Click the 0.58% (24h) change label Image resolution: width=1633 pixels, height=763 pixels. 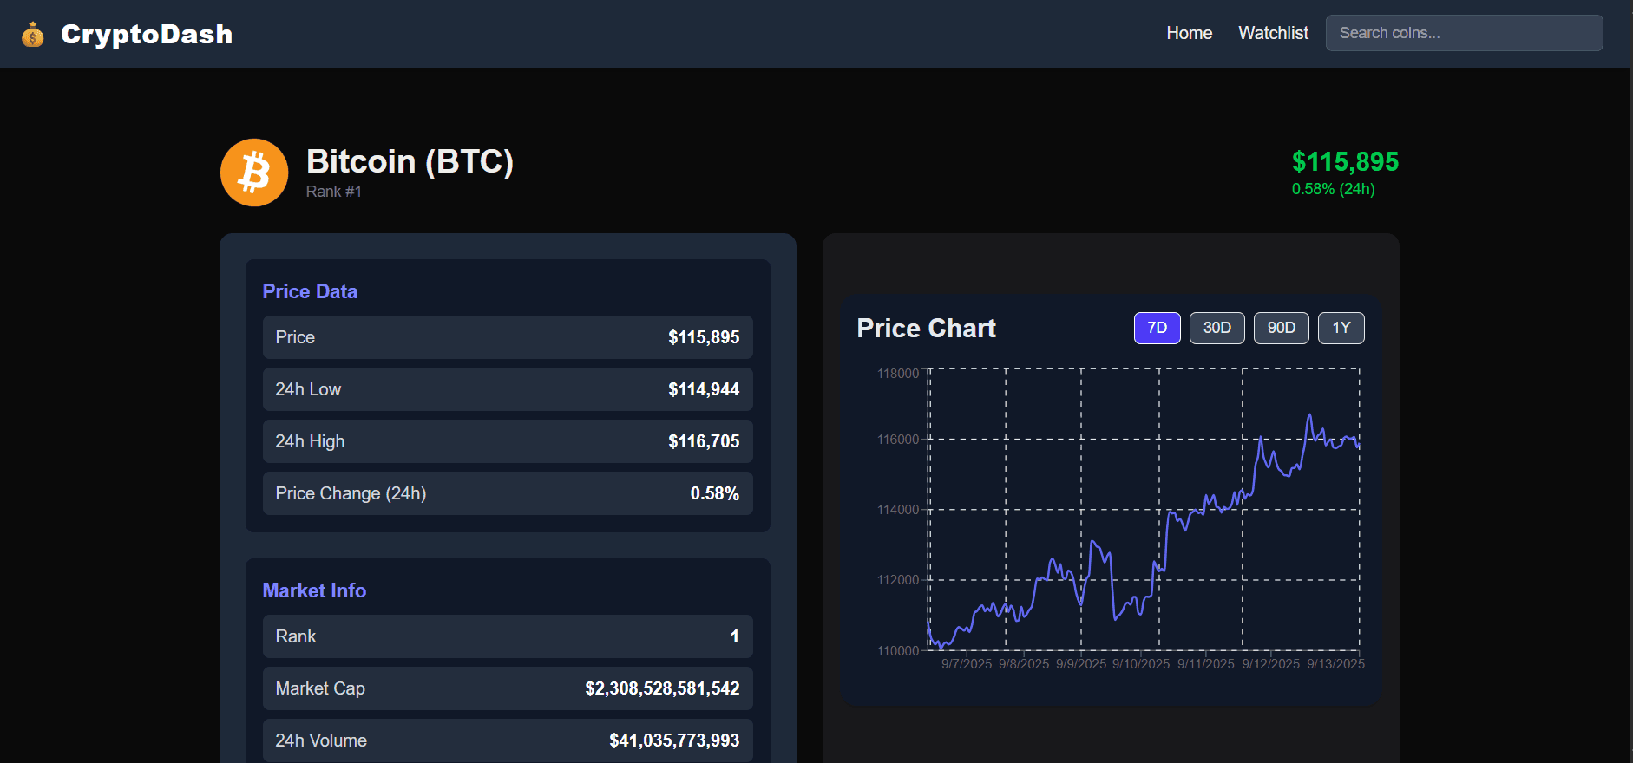coord(1333,189)
